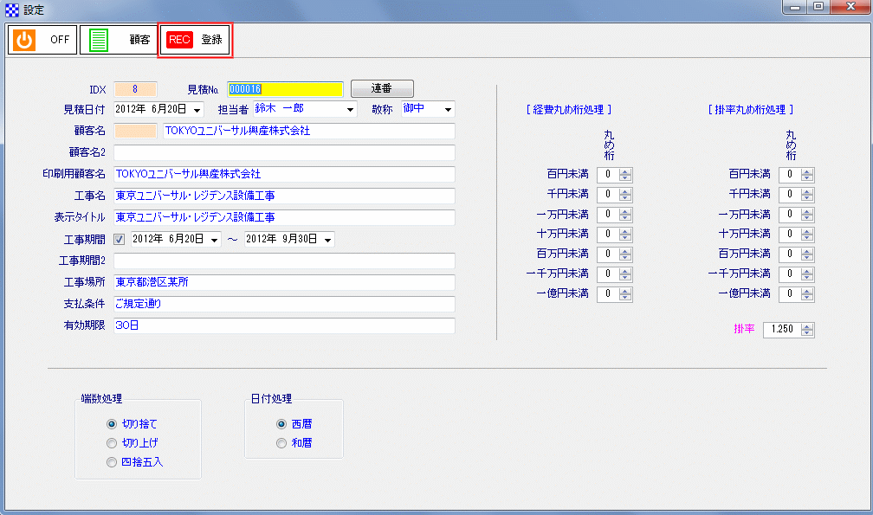Open the 見積日付 date picker
Viewport: 873px width, 515px height.
pos(197,110)
